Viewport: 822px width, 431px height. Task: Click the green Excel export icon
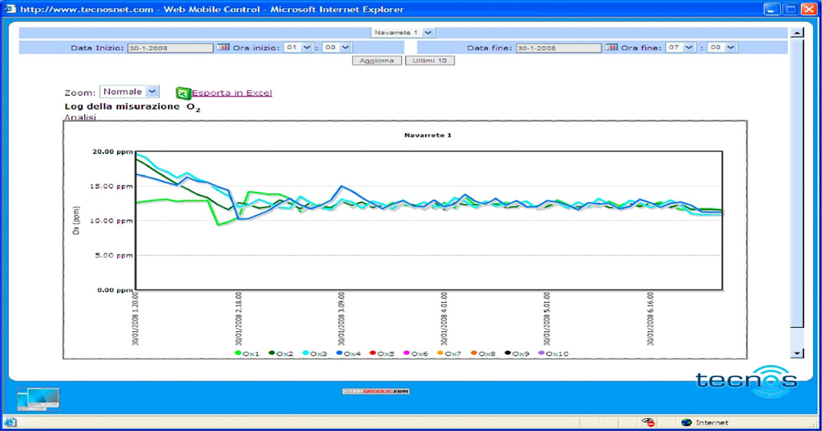pyautogui.click(x=183, y=93)
